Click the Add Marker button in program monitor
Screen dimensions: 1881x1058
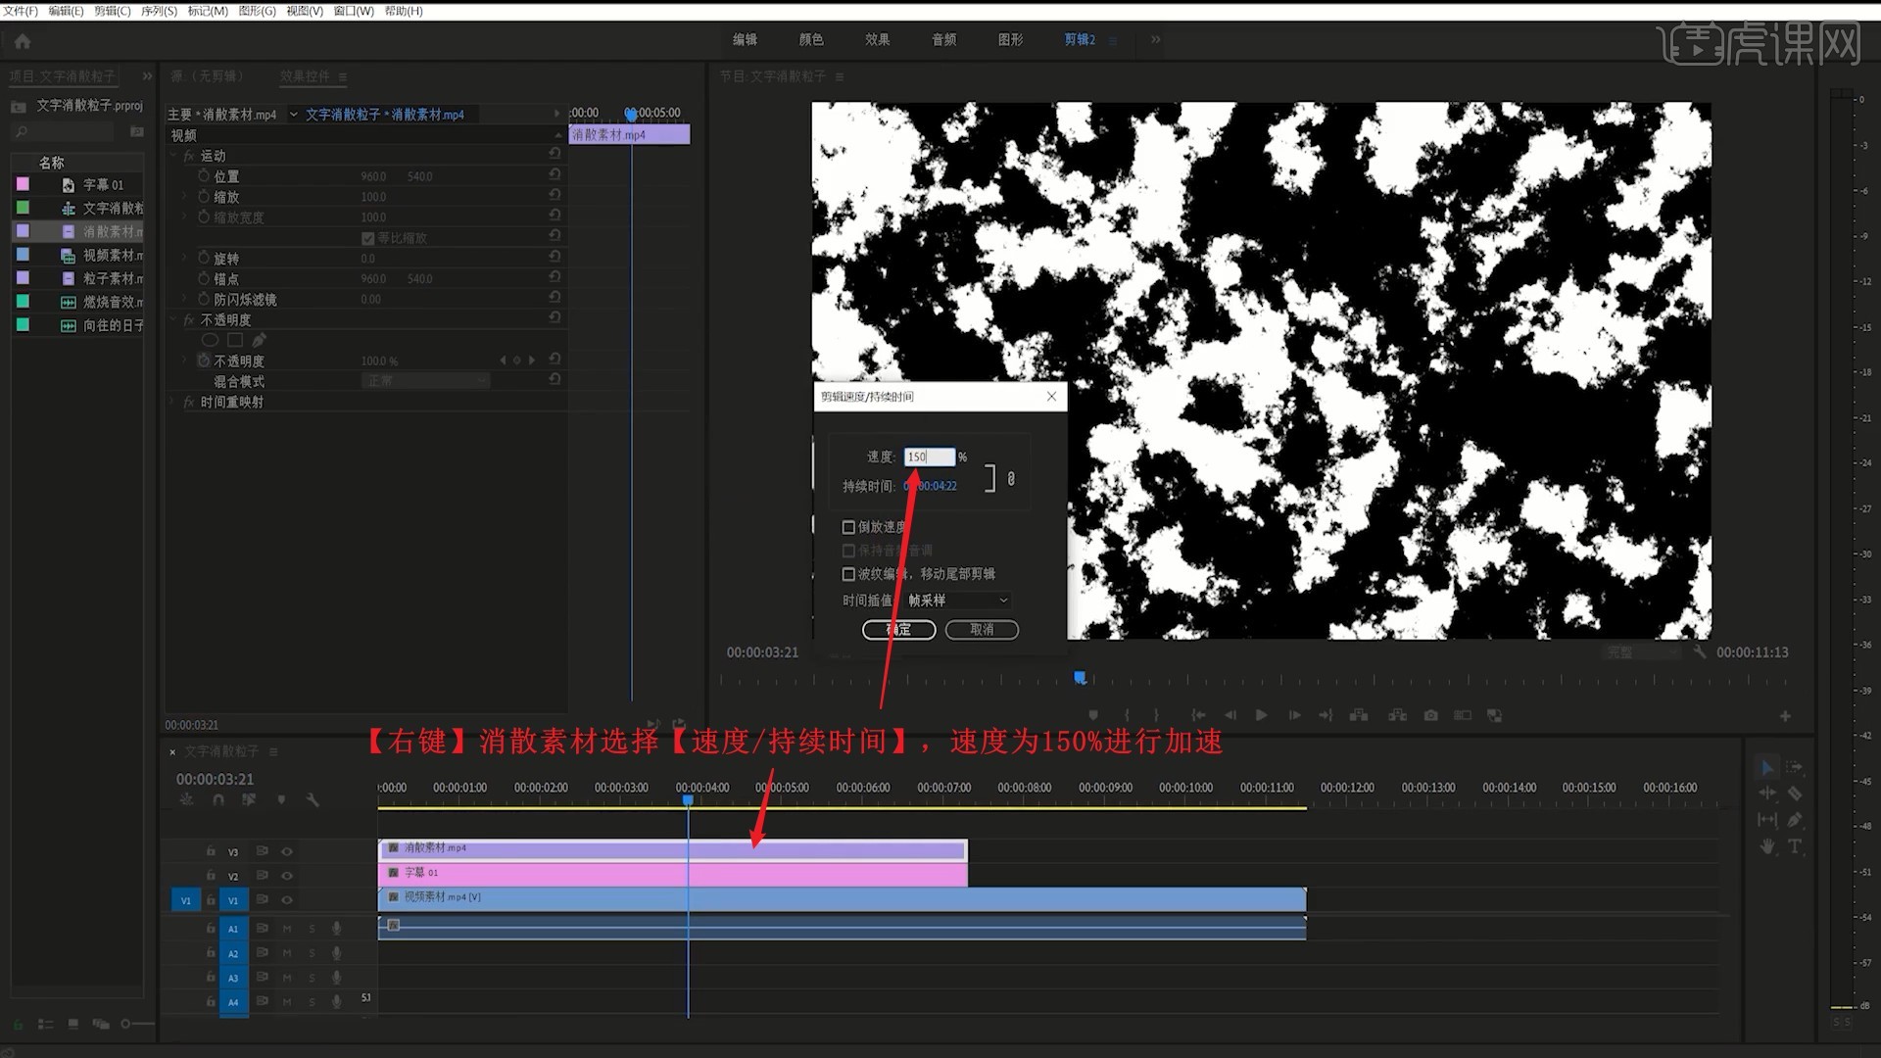(1093, 715)
